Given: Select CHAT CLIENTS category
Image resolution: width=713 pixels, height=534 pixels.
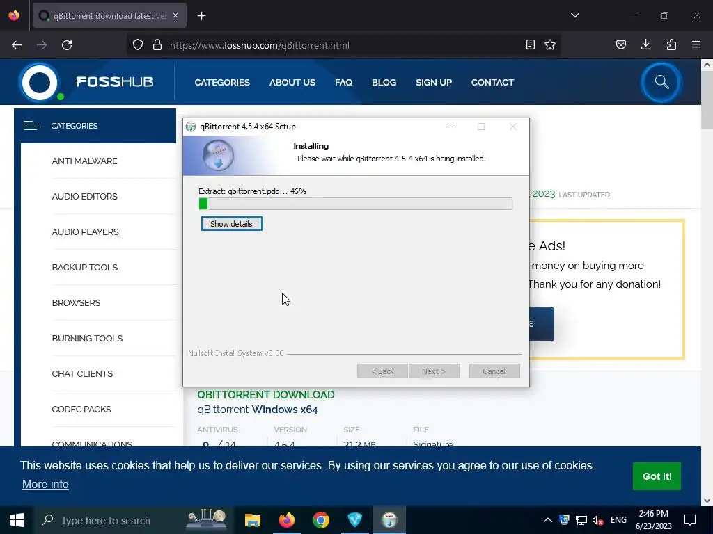Looking at the screenshot, I should 82,373.
